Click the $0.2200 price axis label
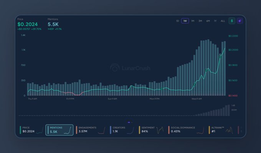 click(233, 36)
